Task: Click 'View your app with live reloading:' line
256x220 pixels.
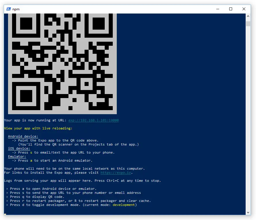Action: coord(38,128)
